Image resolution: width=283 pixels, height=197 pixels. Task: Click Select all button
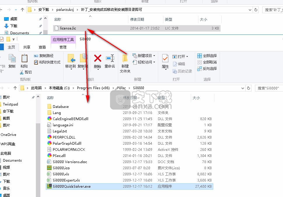pyautogui.click(x=207, y=56)
